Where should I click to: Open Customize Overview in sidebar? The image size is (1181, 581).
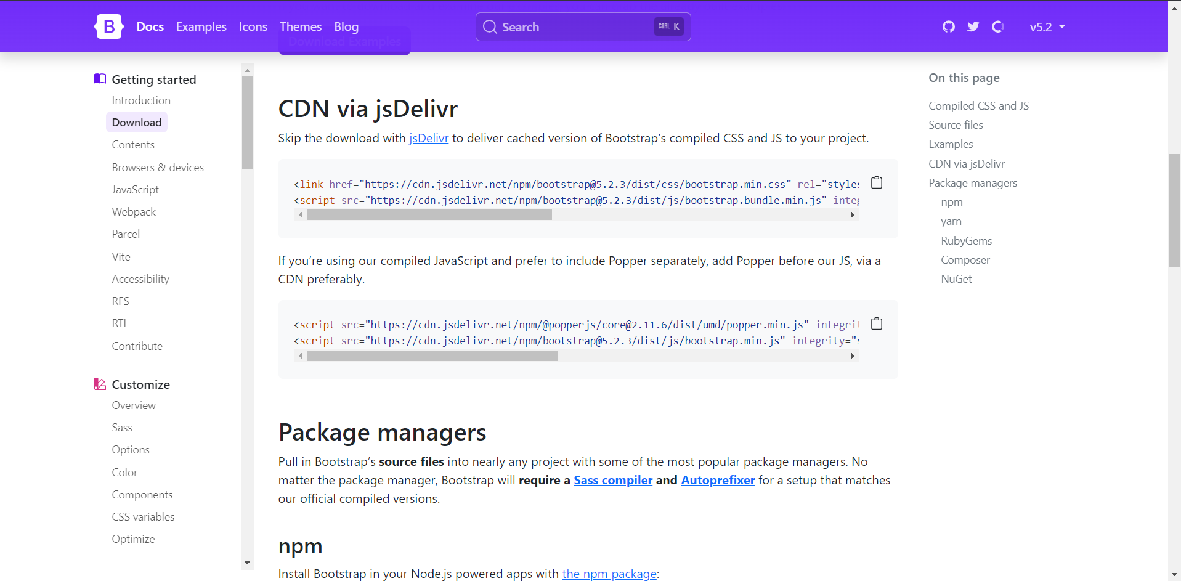click(x=134, y=405)
